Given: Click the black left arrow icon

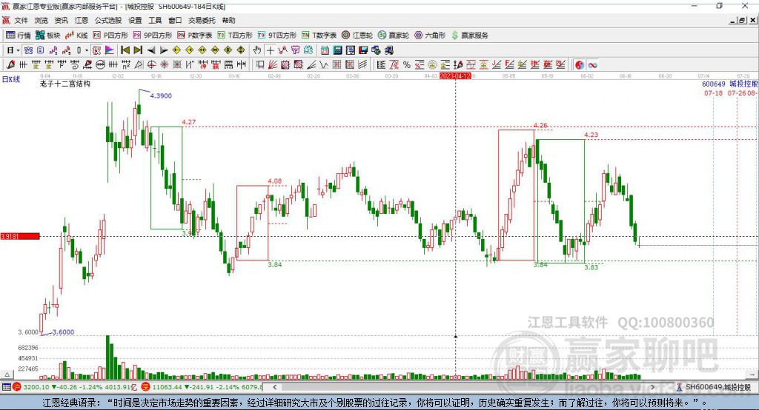Looking at the screenshot, I should pos(151,50).
